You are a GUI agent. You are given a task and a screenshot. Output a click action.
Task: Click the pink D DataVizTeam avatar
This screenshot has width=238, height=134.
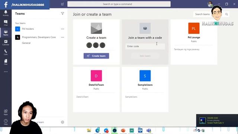tap(96, 76)
